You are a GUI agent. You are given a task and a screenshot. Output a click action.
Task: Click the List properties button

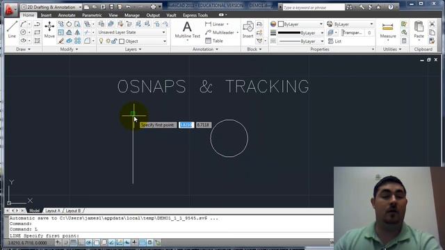tap(334, 41)
